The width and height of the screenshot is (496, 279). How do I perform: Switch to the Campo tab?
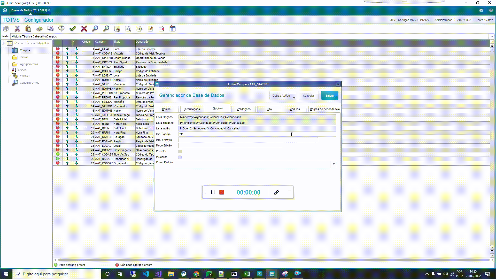pyautogui.click(x=166, y=109)
